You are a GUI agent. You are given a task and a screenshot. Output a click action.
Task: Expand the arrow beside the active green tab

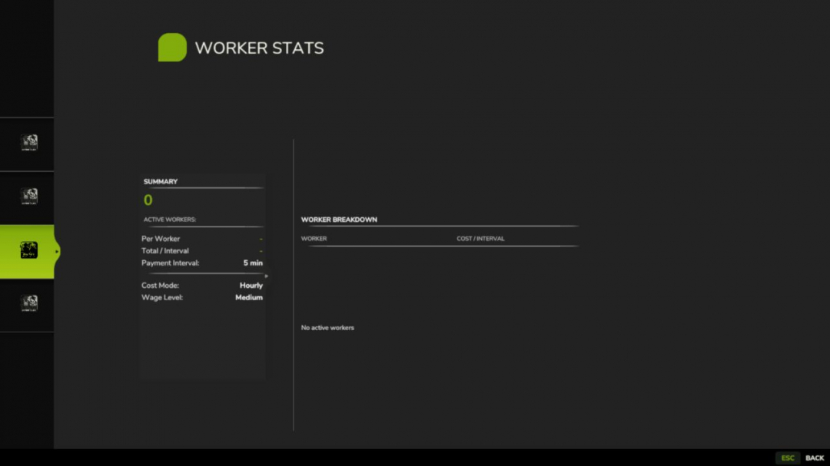tap(56, 251)
